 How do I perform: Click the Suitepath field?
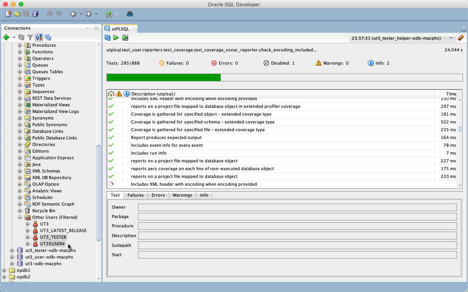(297, 245)
